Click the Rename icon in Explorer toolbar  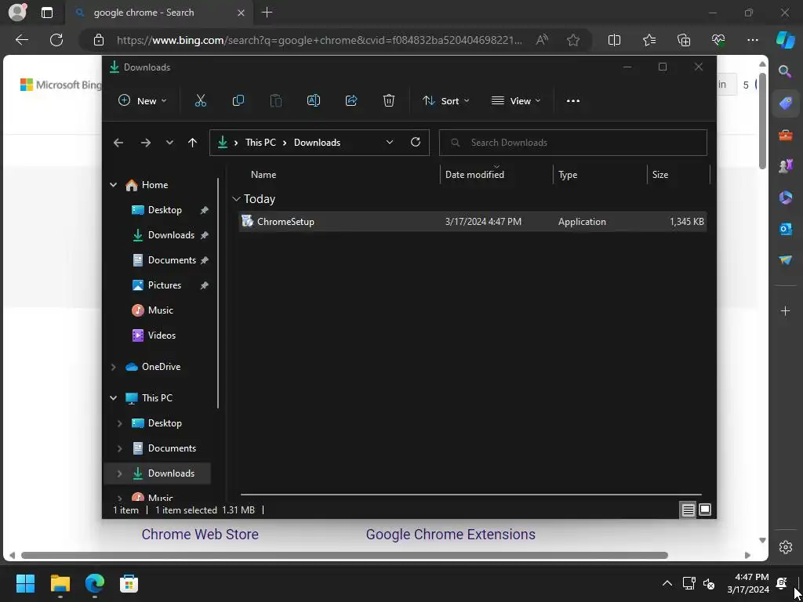click(x=314, y=101)
